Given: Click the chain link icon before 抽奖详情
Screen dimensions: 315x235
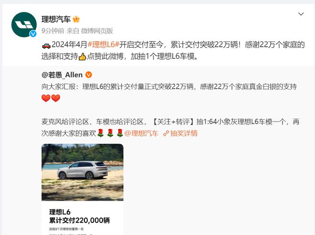Looking at the screenshot, I should [166, 133].
